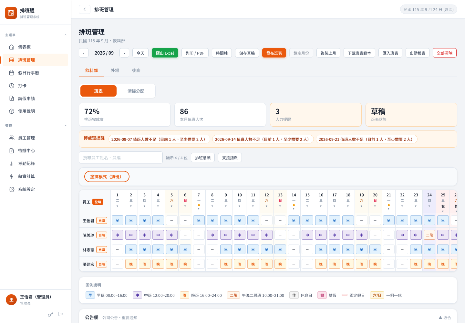Image resolution: width=465 pixels, height=323 pixels.
Task: Click the 系統設定 gear icon
Action: (x=12, y=190)
